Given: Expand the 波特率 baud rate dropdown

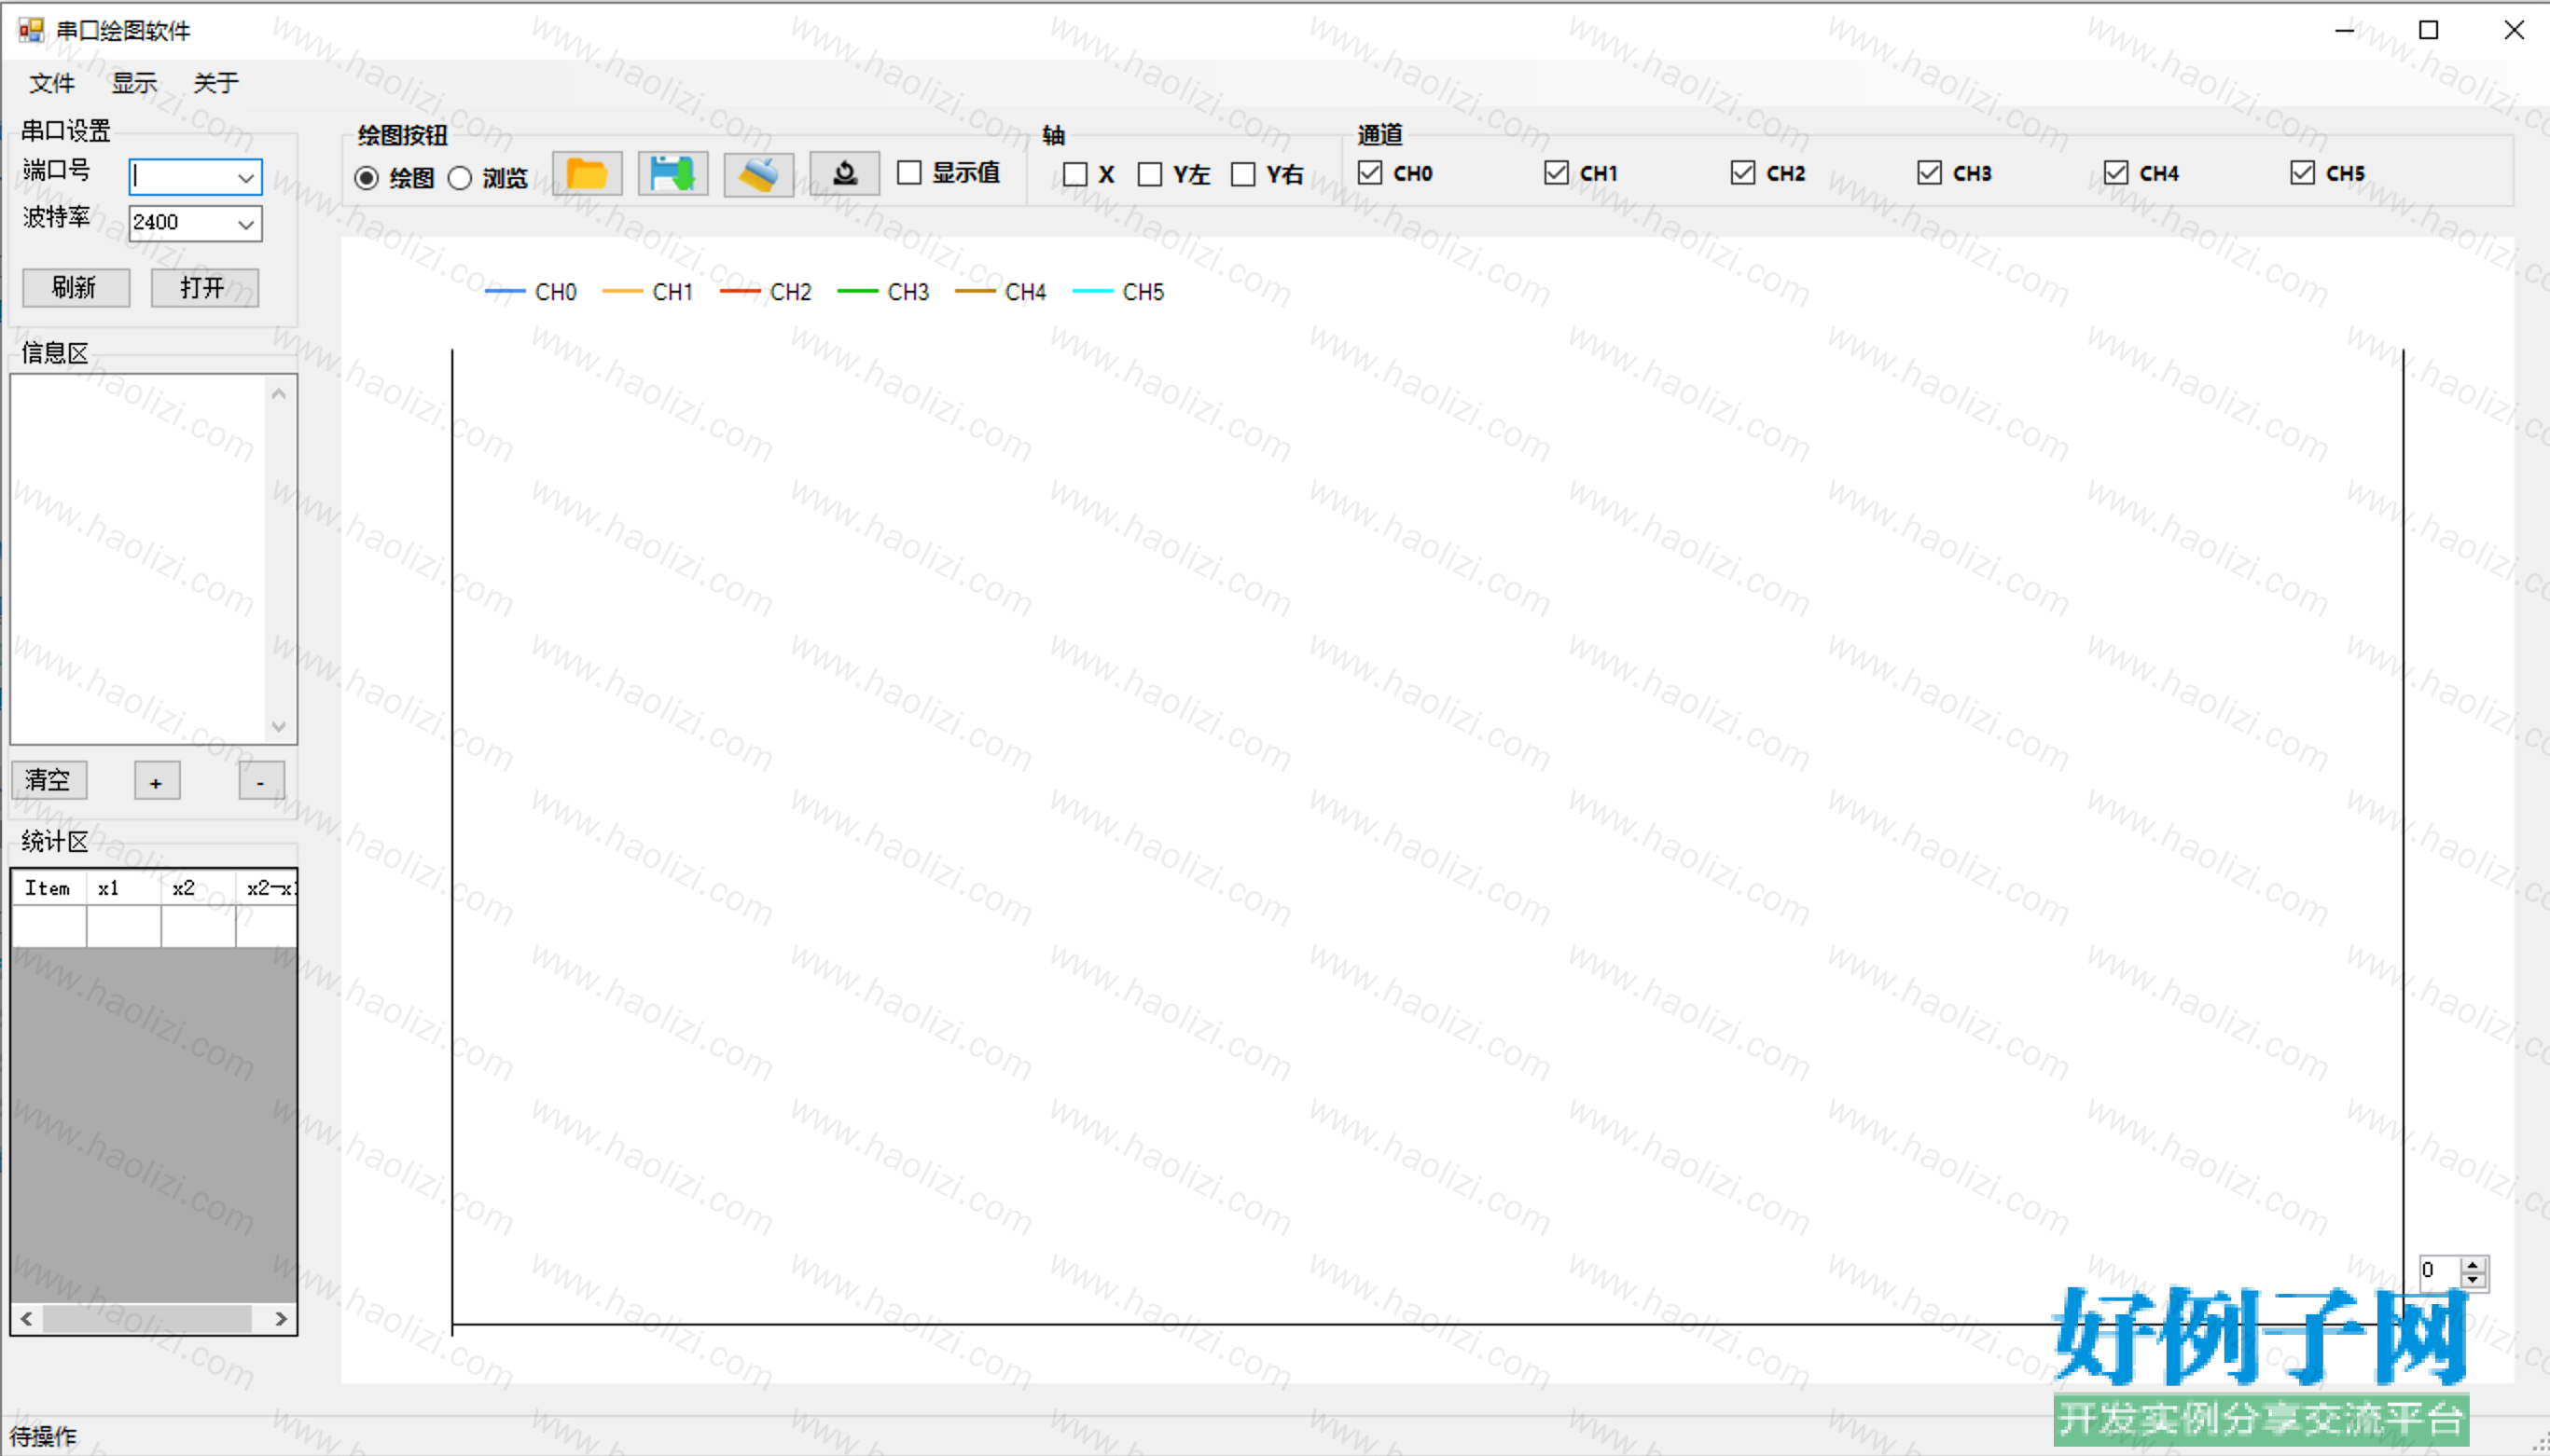Looking at the screenshot, I should (x=246, y=224).
